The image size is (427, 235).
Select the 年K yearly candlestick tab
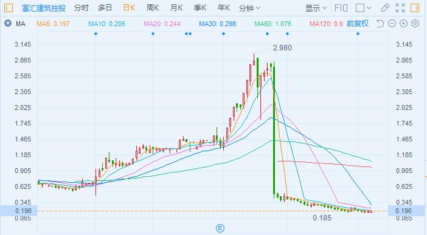coord(224,8)
